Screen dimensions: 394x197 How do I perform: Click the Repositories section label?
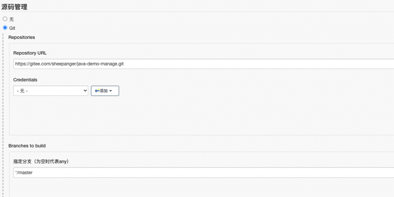click(22, 37)
